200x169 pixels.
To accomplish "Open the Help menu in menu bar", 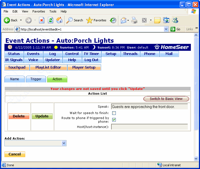I will click(x=63, y=11).
